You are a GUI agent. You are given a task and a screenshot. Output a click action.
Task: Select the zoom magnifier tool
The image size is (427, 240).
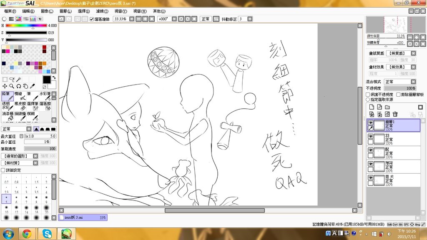point(12,86)
